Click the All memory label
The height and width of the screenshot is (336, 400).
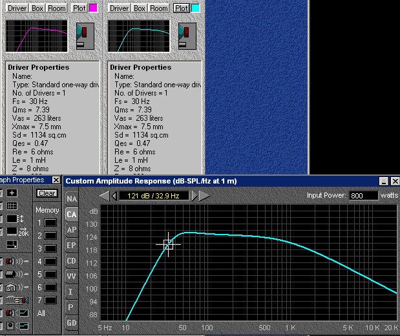click(x=41, y=313)
